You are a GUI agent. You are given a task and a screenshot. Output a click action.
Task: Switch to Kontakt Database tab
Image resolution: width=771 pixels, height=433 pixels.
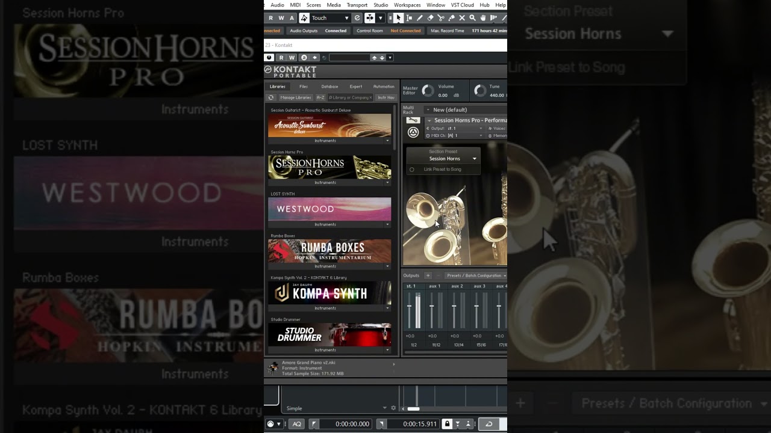(x=329, y=87)
